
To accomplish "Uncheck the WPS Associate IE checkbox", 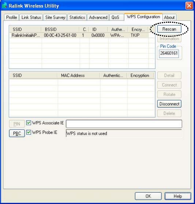I will click(x=29, y=123).
